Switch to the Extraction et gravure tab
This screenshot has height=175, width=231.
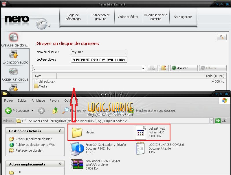point(100,17)
